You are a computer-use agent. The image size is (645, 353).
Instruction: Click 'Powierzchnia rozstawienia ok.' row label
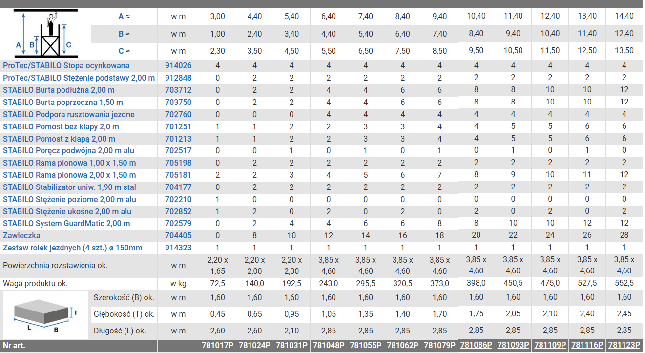tap(56, 266)
